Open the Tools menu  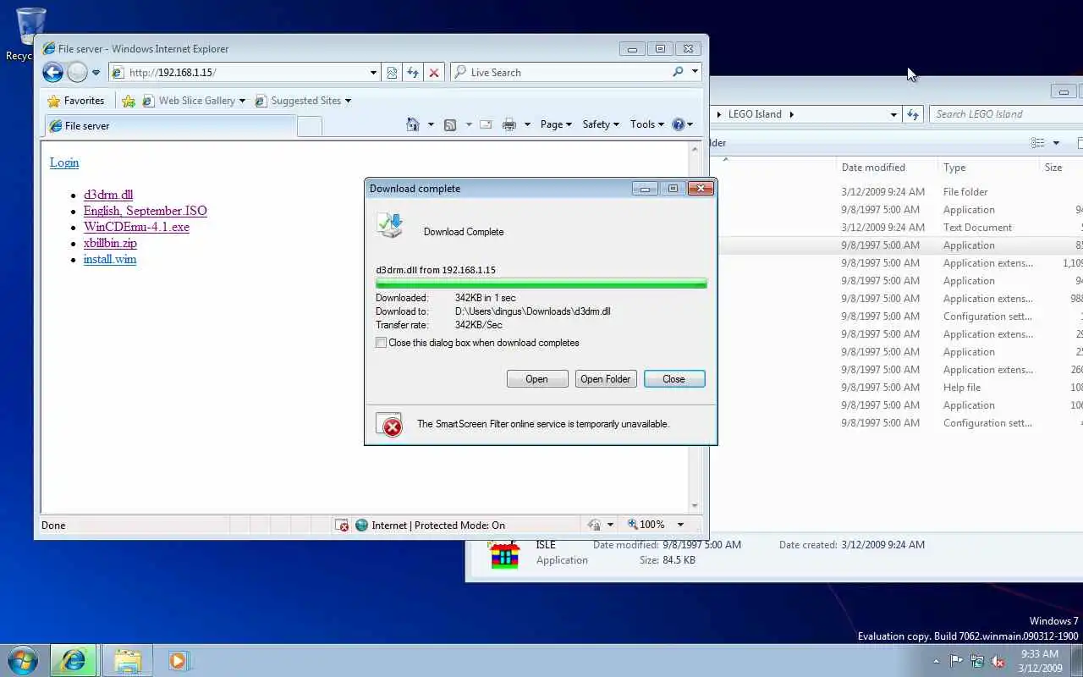pyautogui.click(x=647, y=124)
